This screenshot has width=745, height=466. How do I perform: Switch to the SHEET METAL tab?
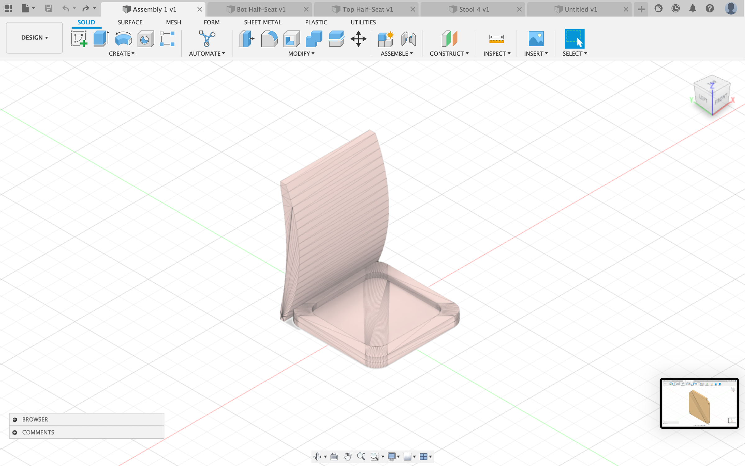[262, 22]
